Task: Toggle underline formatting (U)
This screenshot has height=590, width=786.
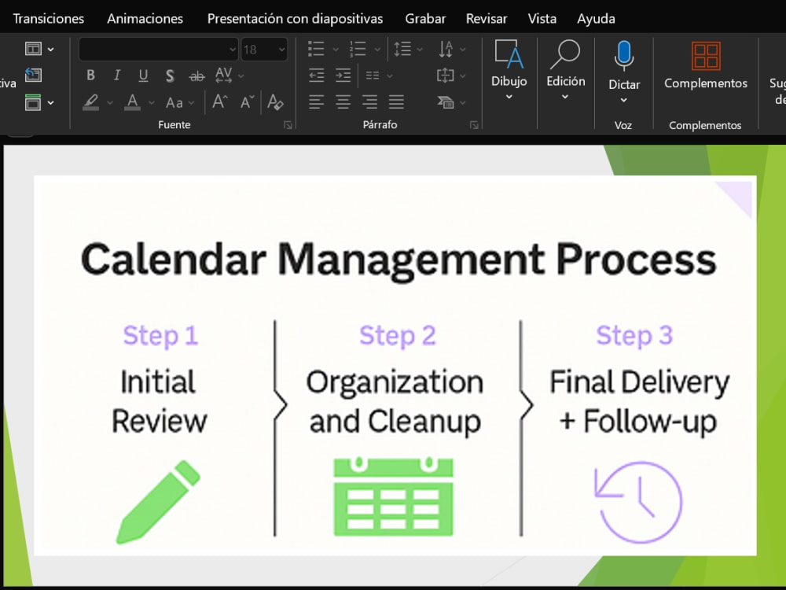Action: (x=143, y=76)
